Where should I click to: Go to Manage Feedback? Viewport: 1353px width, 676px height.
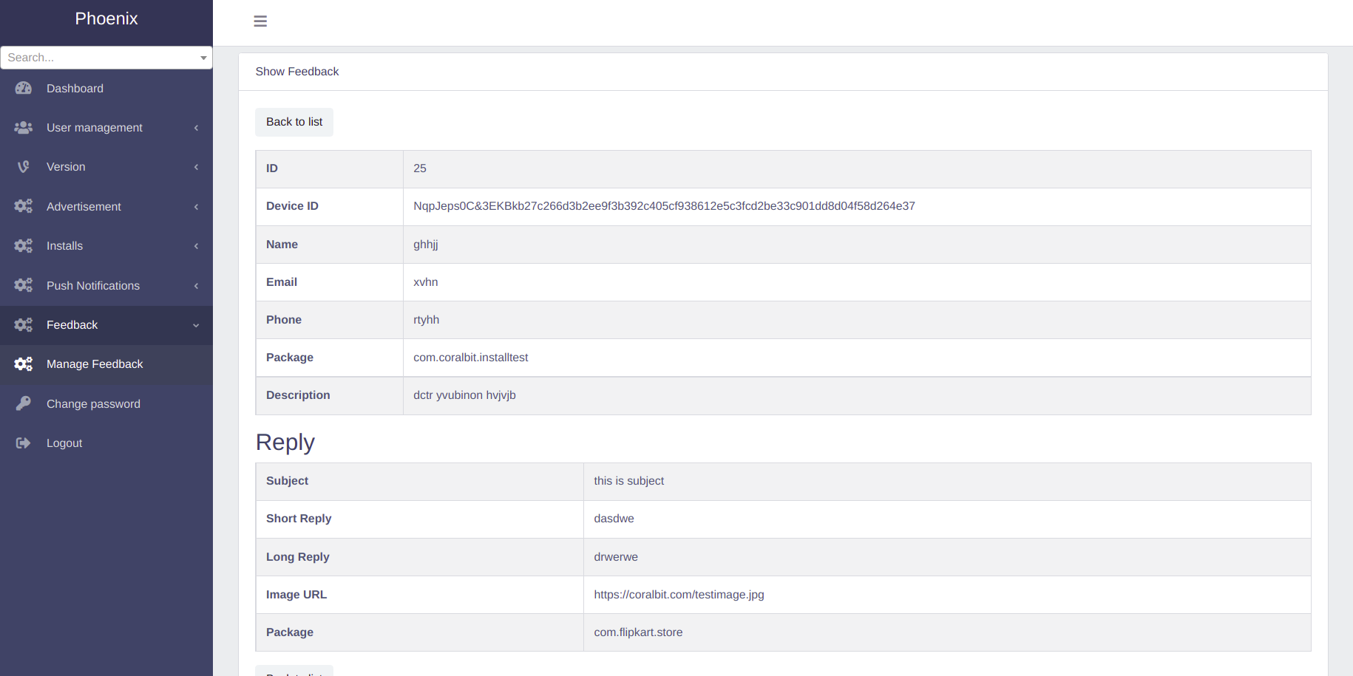coord(106,364)
